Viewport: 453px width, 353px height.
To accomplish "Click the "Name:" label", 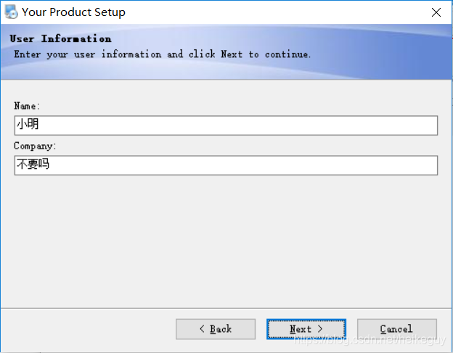I will (x=27, y=106).
